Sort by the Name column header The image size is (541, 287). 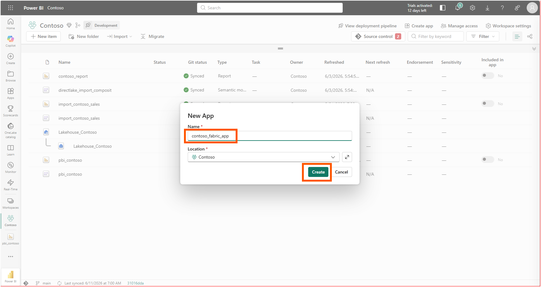coord(64,62)
